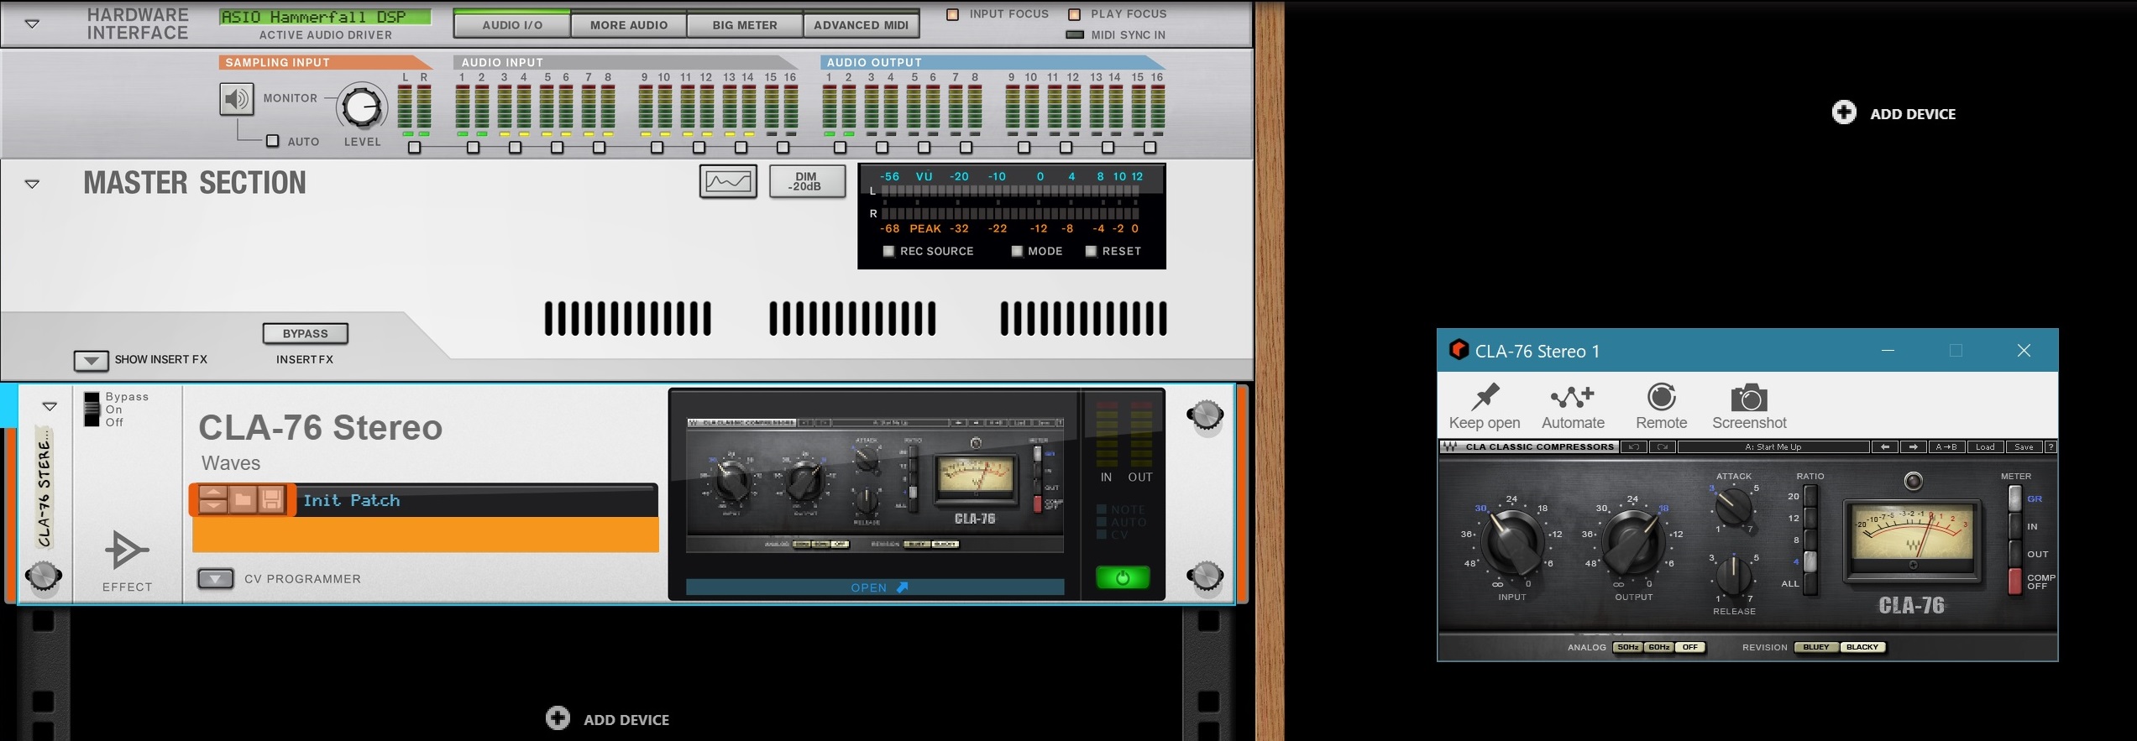
Task: Browse patches with the folder icon
Action: (243, 500)
